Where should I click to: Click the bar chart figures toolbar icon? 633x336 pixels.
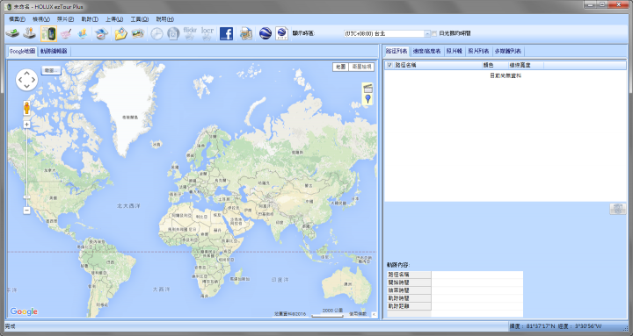pos(83,34)
